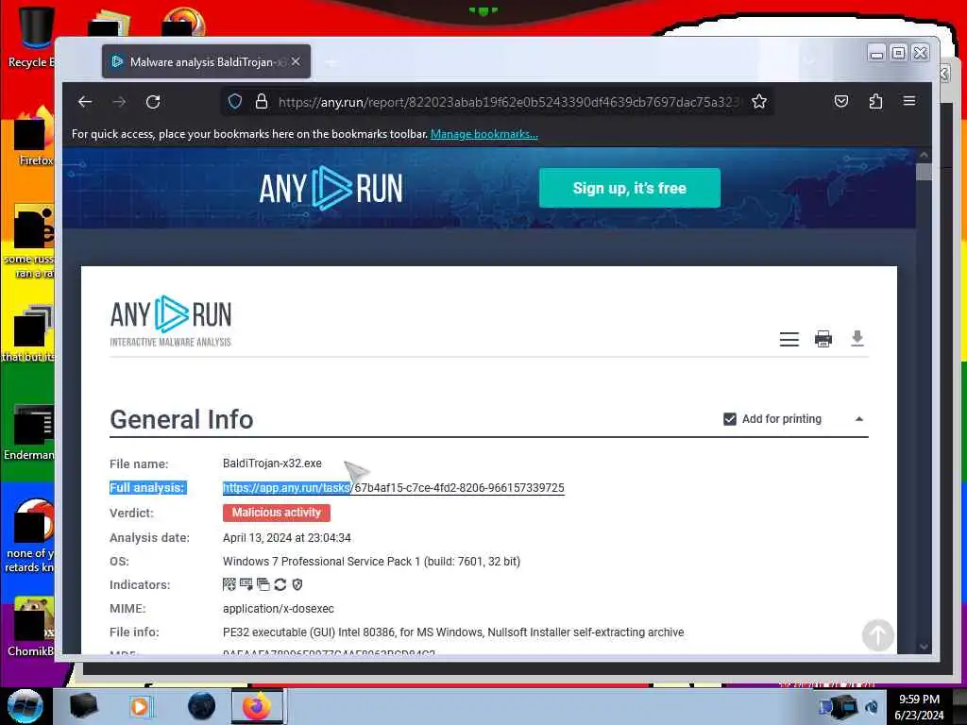The height and width of the screenshot is (725, 967).
Task: Collapse the General Info section arrow
Action: click(859, 419)
